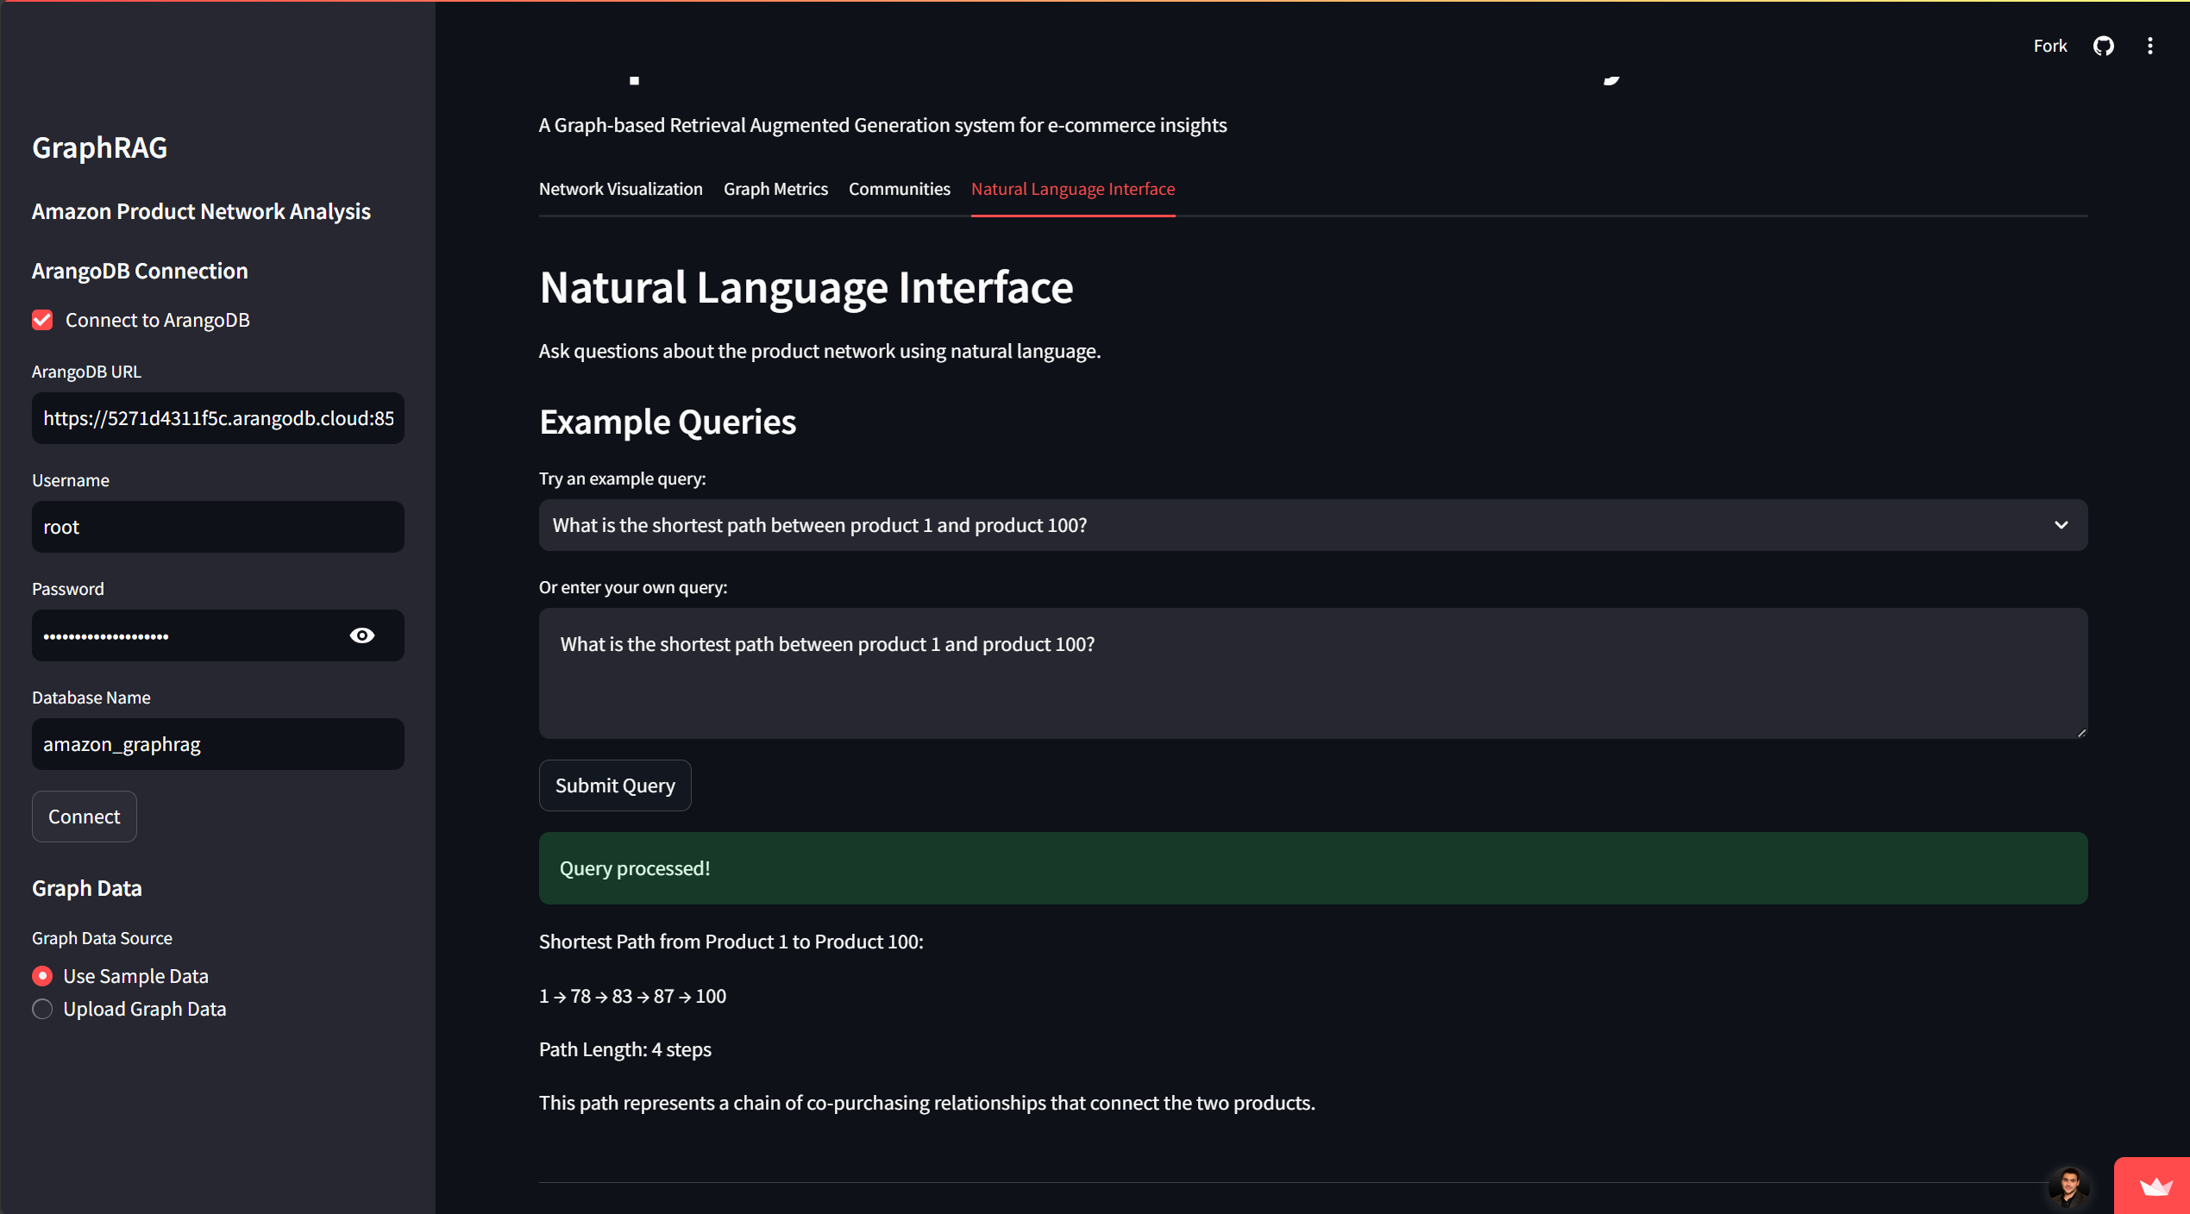The width and height of the screenshot is (2190, 1214).
Task: Open the three-dot app menu
Action: [x=2149, y=46]
